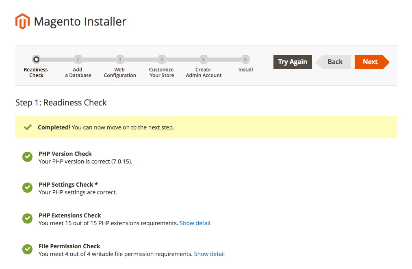Click the Customize Your Store step label

point(162,73)
